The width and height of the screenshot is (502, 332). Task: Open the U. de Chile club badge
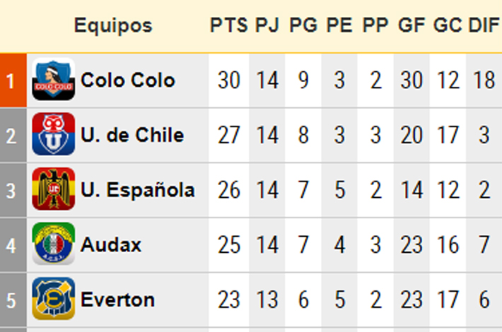(54, 134)
